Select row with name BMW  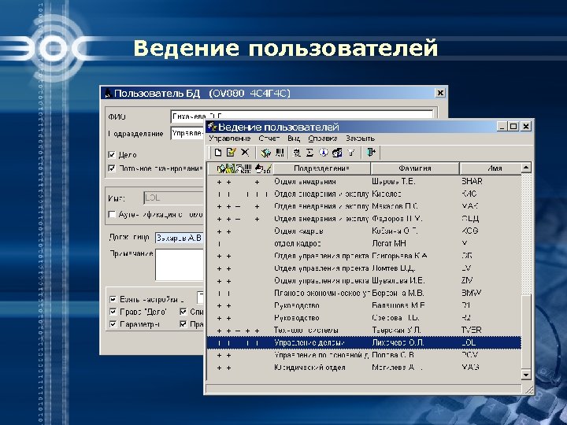pyautogui.click(x=364, y=293)
